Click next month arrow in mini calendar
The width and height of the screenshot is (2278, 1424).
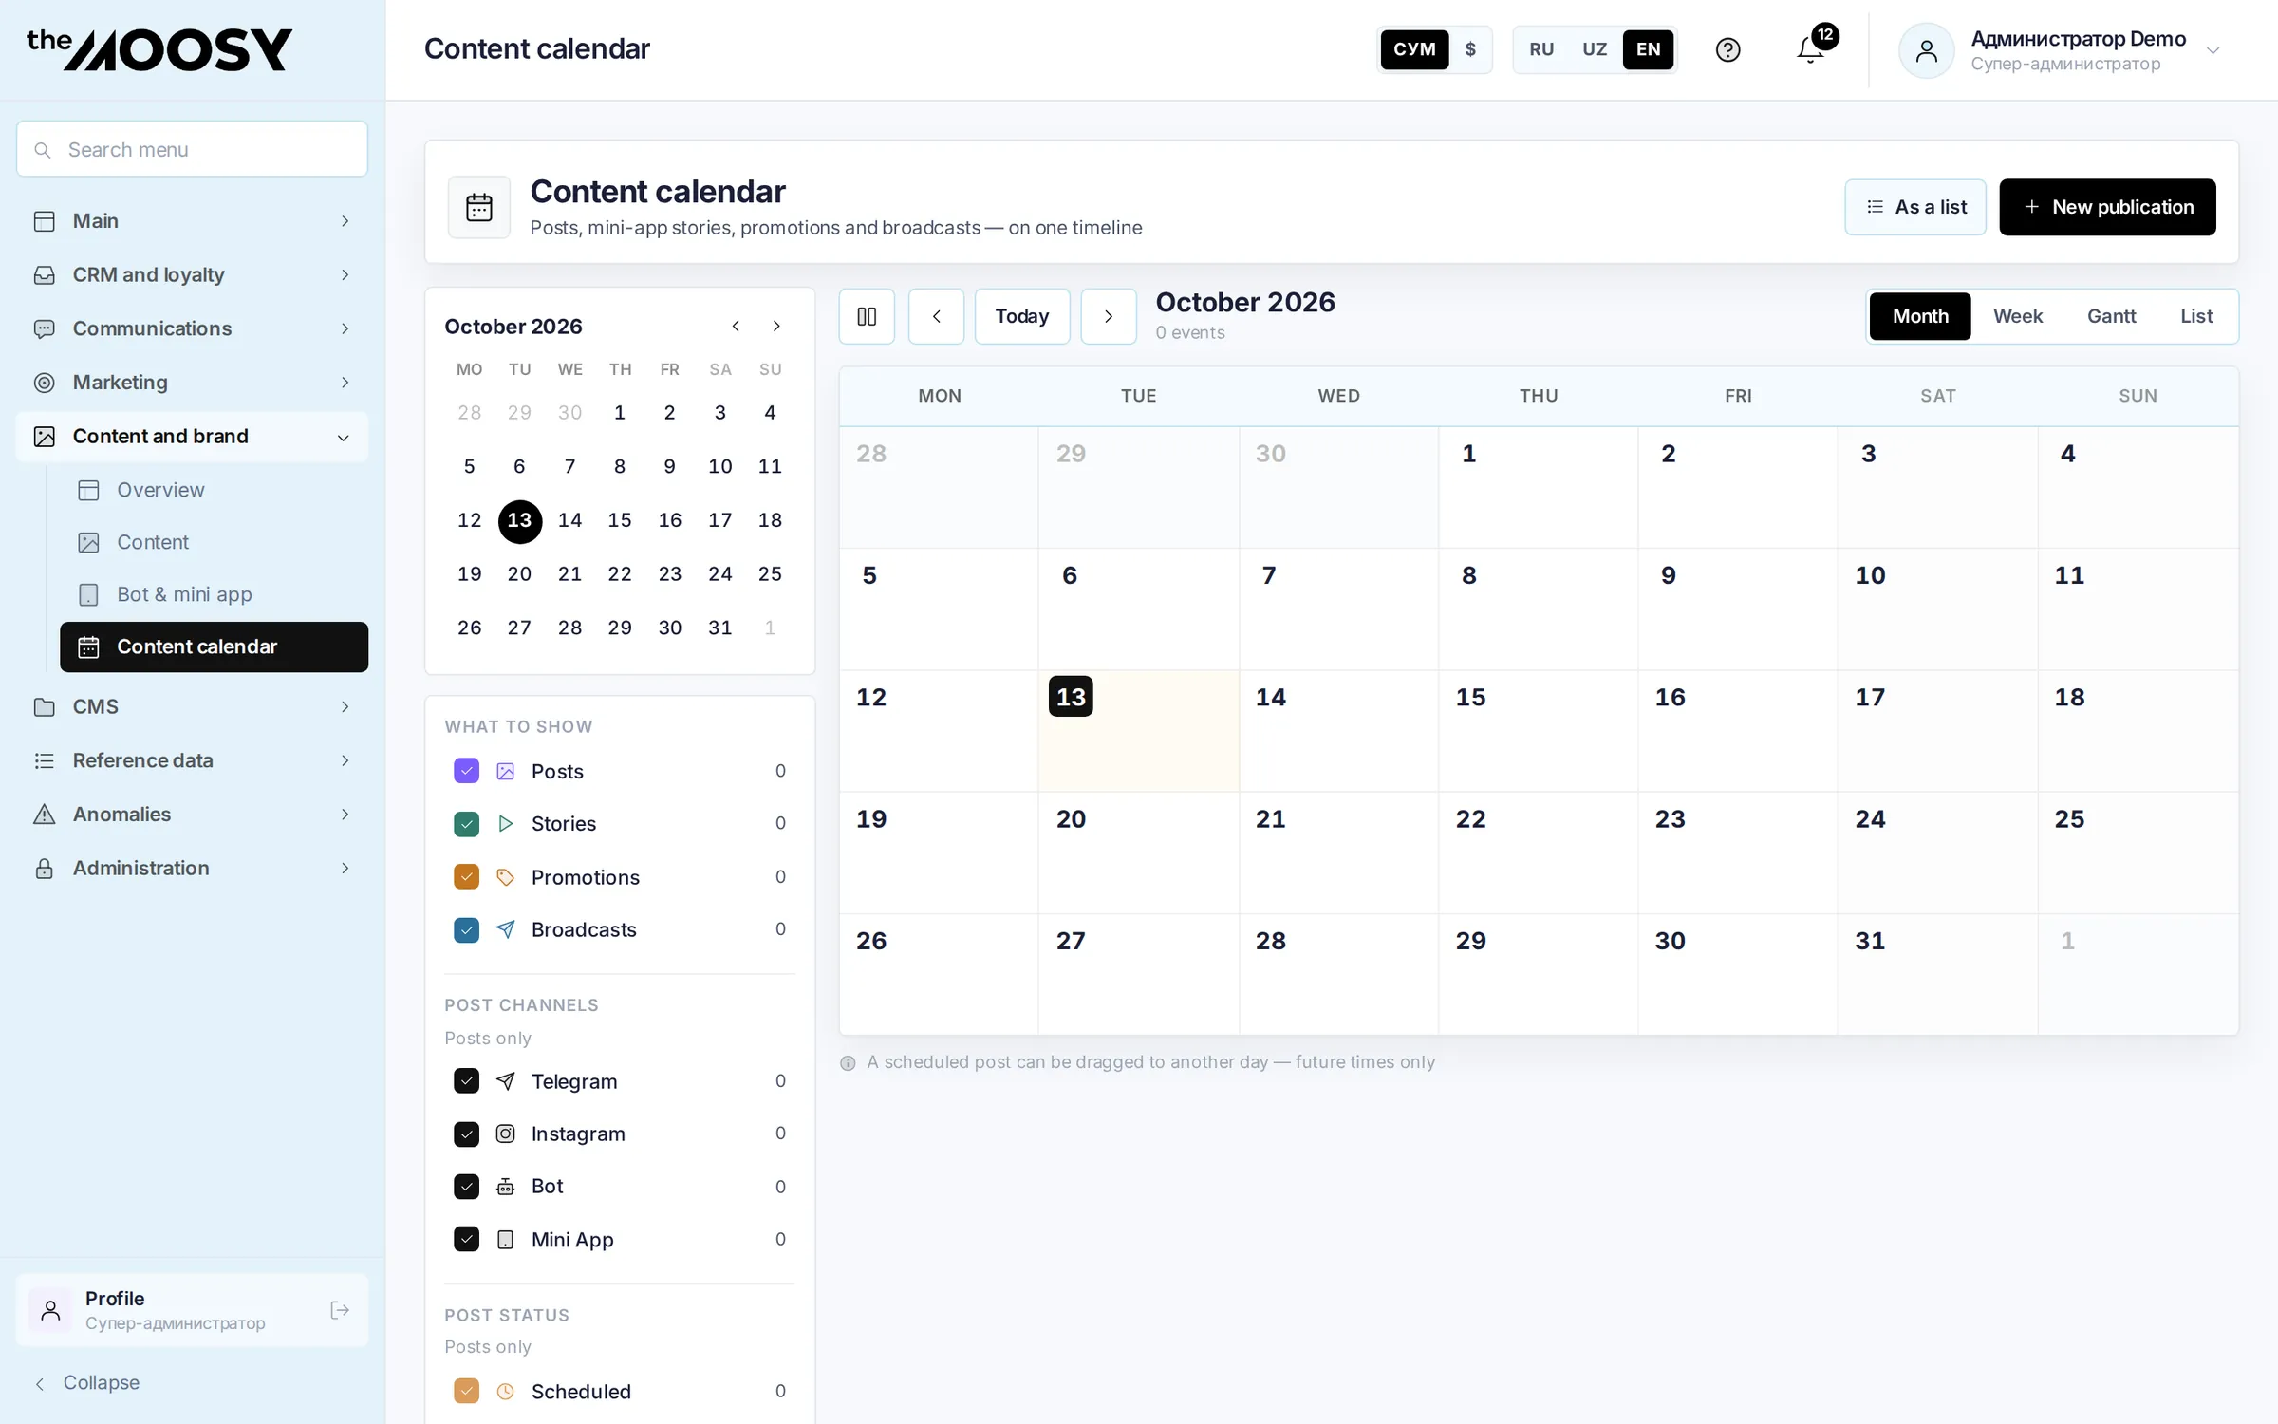[x=776, y=326]
